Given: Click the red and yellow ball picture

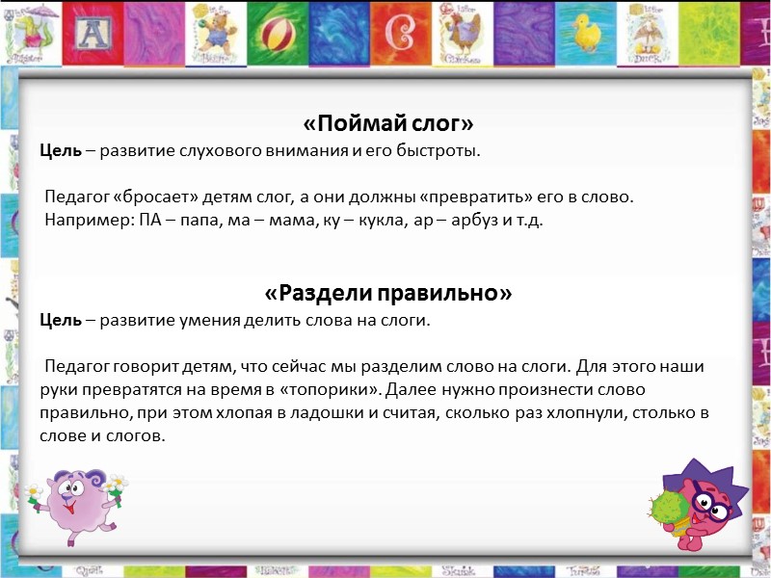Looking at the screenshot, I should coord(278,34).
